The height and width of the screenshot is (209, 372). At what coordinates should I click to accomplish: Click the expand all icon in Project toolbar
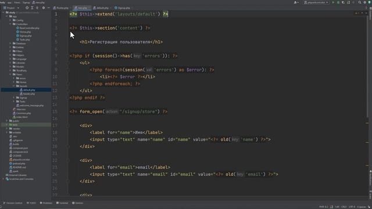[32, 8]
